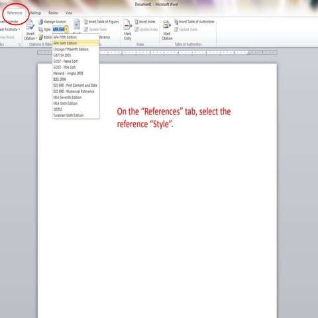The image size is (318, 318).
Task: Switch to the Review tab
Action: click(53, 13)
